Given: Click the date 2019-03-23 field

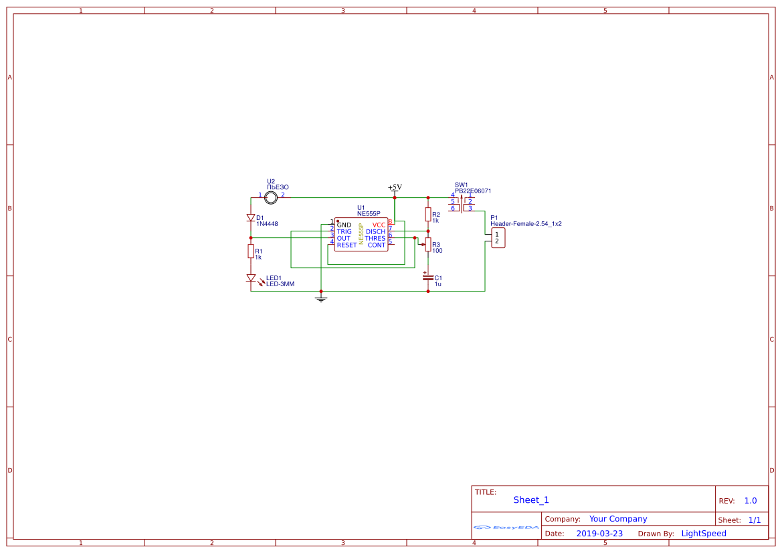Looking at the screenshot, I should [599, 533].
